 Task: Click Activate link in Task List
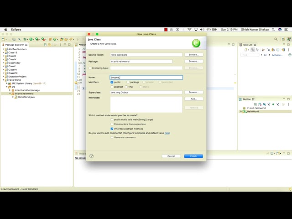(277, 55)
